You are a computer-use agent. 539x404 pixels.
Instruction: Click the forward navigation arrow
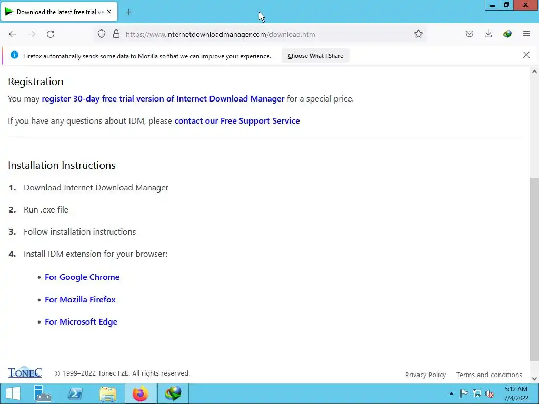[32, 34]
